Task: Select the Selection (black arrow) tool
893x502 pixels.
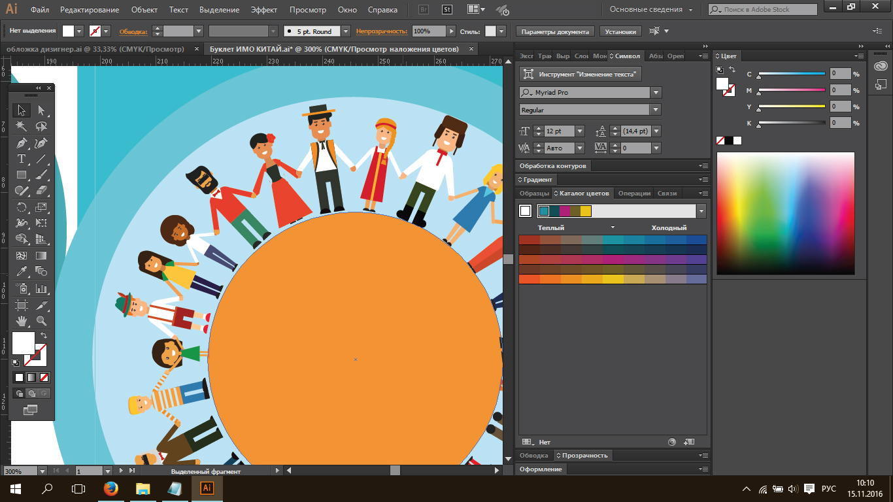Action: tap(22, 110)
